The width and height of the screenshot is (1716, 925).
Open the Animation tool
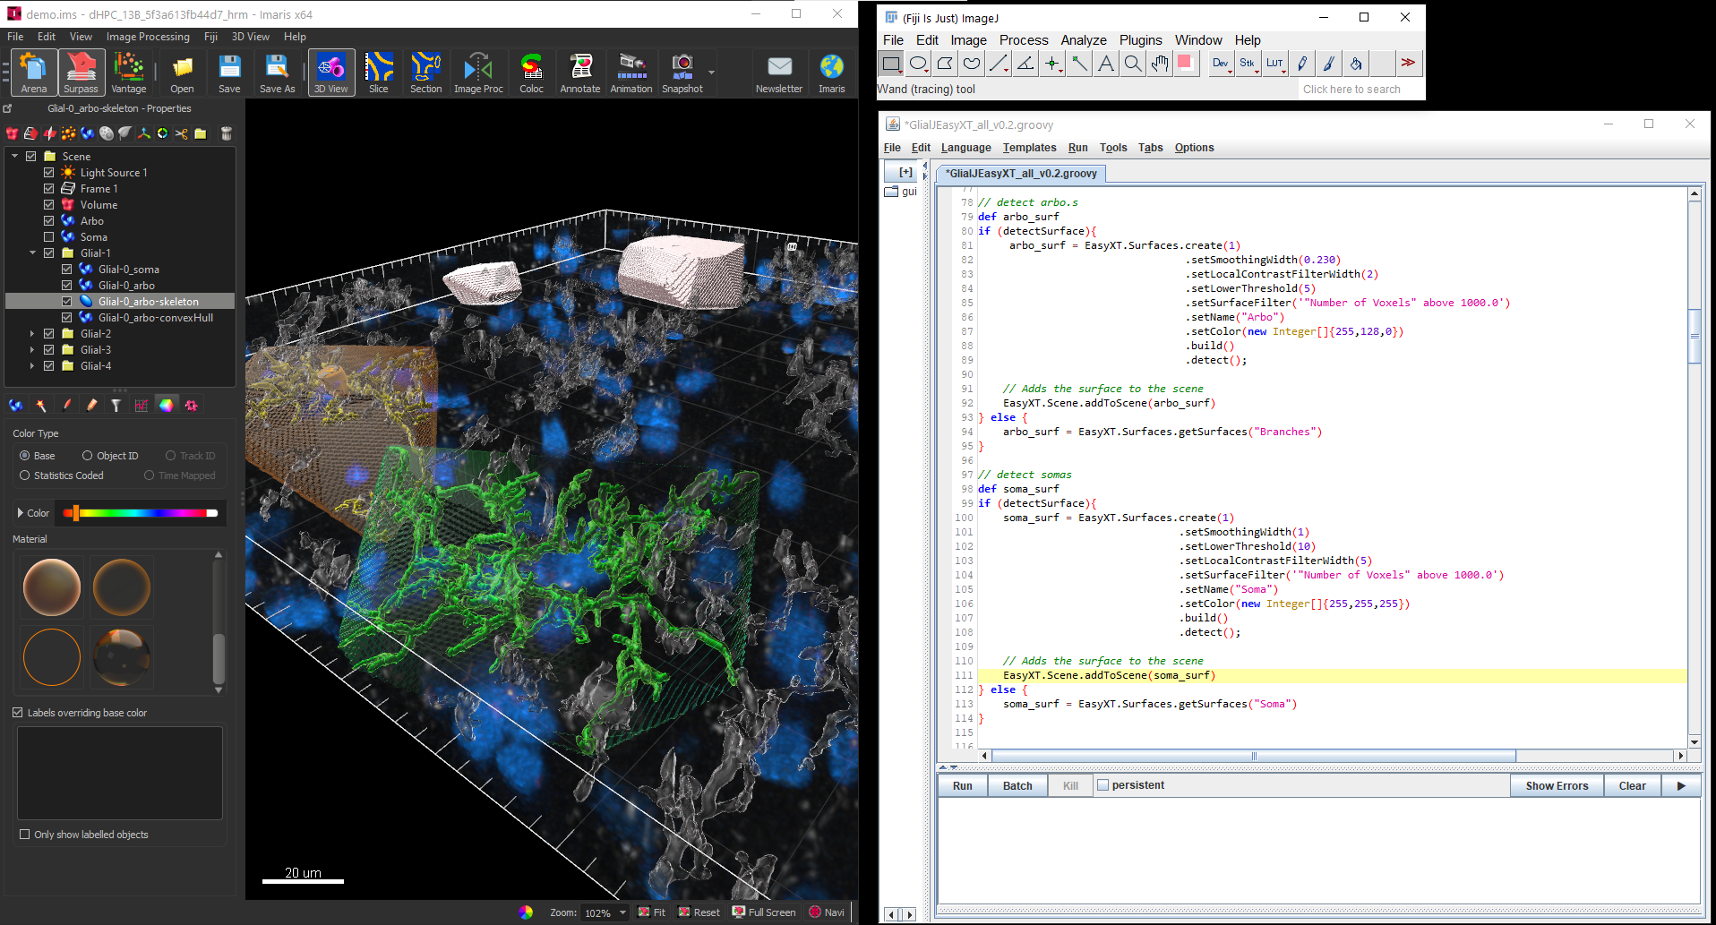pos(631,73)
